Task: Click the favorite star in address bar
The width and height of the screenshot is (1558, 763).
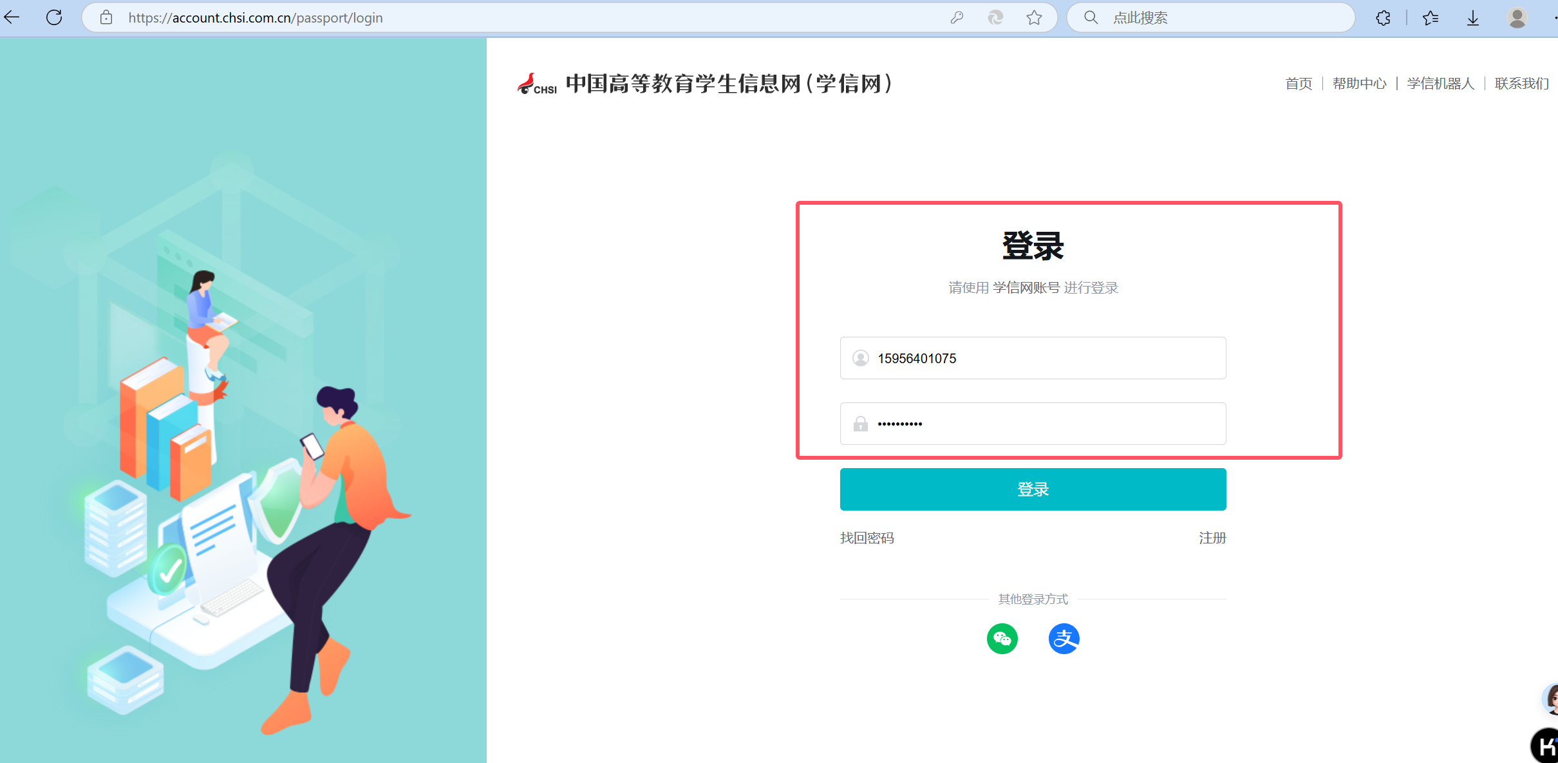Action: (1034, 17)
